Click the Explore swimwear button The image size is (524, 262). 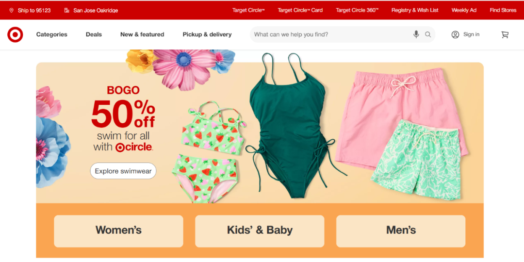pyautogui.click(x=123, y=171)
